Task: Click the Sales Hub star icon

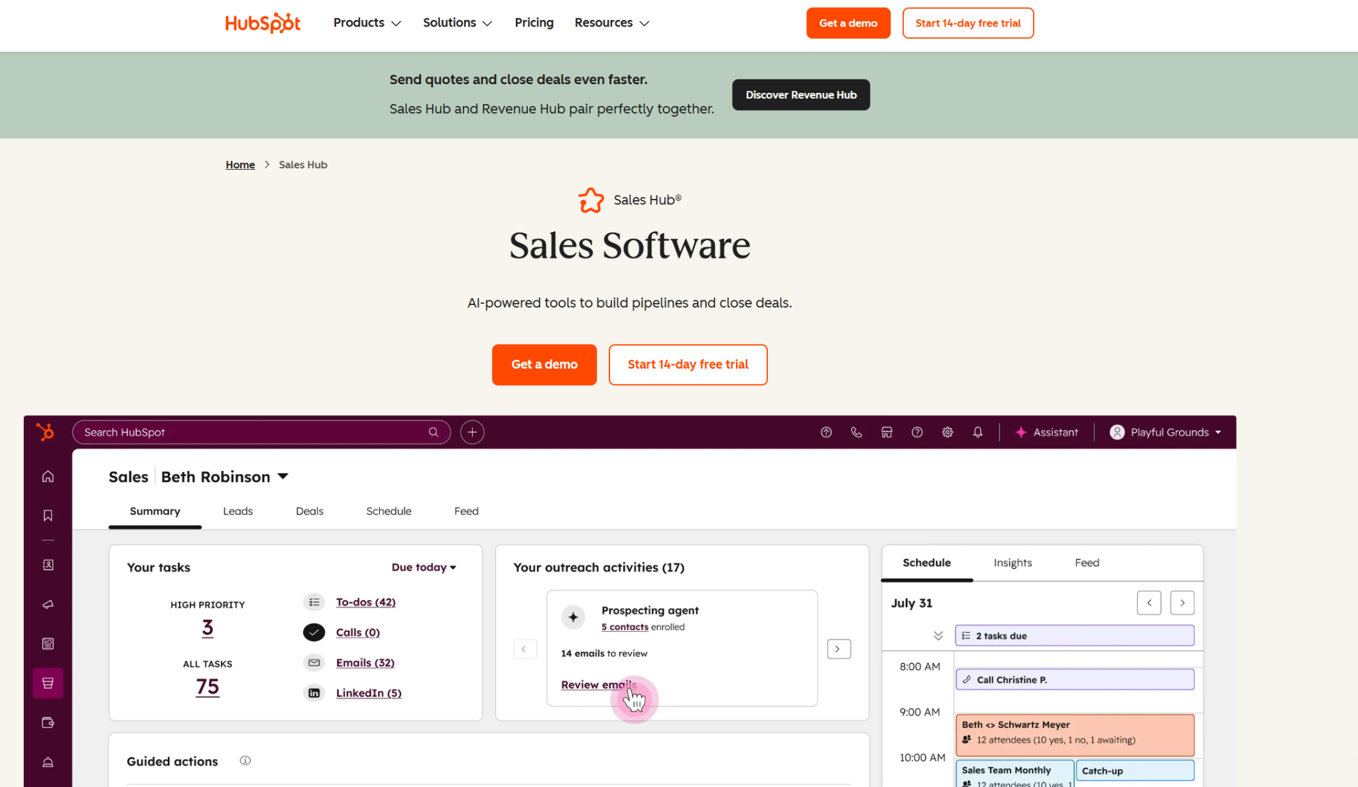Action: [591, 200]
